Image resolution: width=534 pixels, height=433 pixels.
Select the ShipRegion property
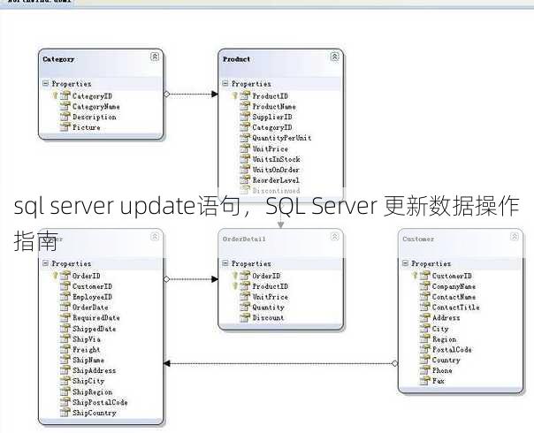pyautogui.click(x=92, y=391)
